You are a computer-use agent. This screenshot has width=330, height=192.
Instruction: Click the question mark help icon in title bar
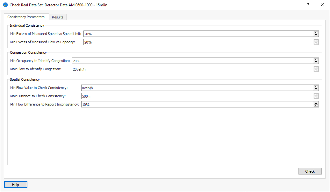click(x=308, y=5)
